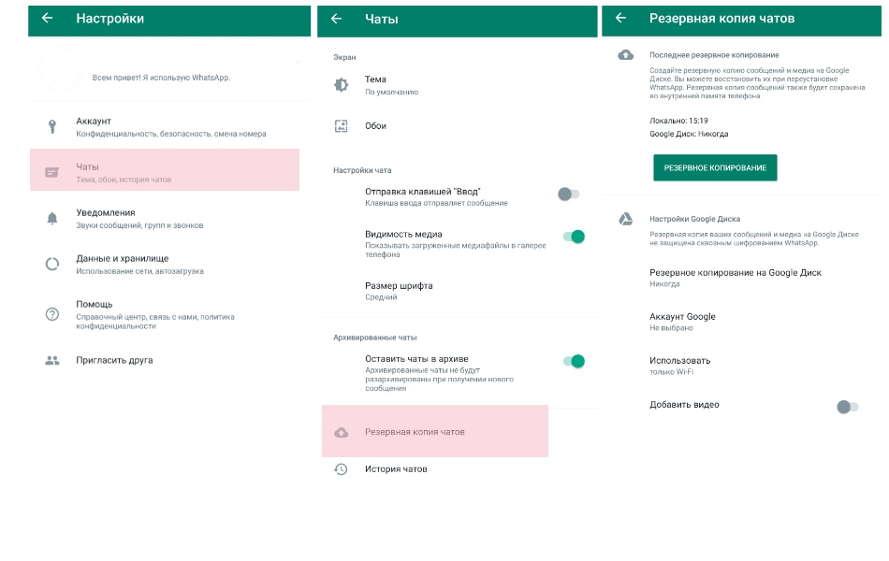Click the clock icon for История чатов

point(342,469)
